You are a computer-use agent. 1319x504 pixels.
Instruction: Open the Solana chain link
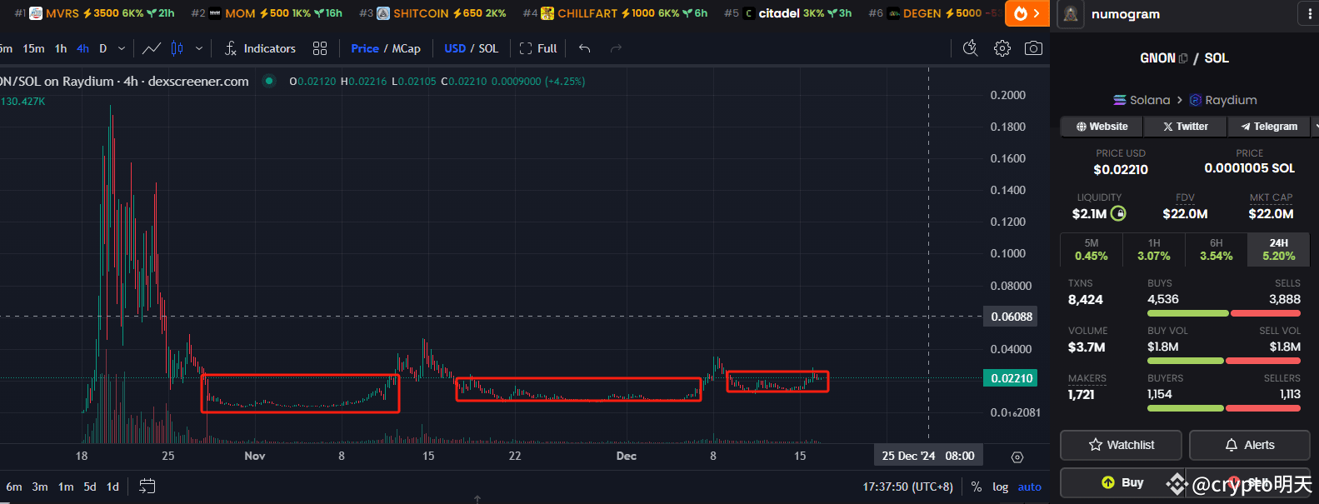tap(1142, 100)
